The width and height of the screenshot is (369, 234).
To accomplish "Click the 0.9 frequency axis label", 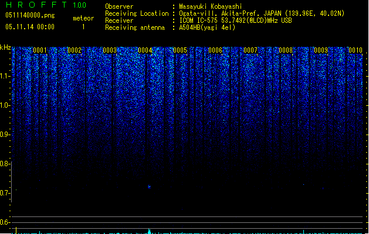I will (x=5, y=135).
